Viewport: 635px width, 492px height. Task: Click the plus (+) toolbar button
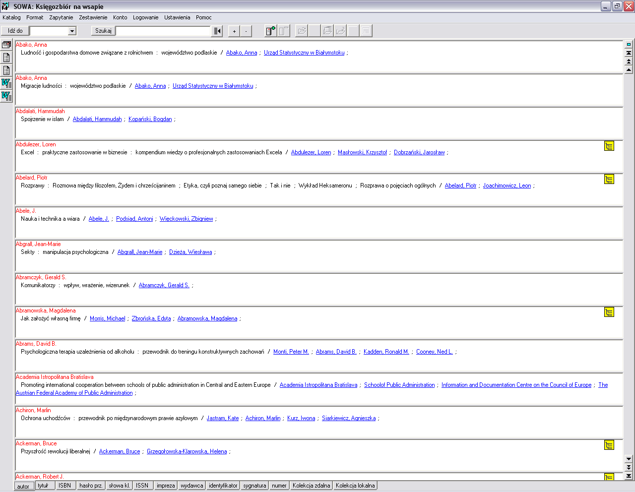pos(234,31)
